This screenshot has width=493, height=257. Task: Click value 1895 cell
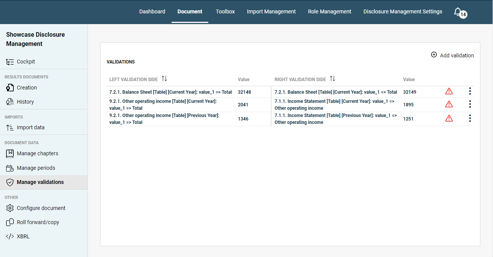point(408,105)
